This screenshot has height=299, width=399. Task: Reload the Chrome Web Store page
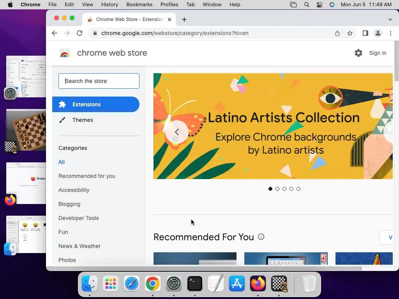(x=79, y=33)
